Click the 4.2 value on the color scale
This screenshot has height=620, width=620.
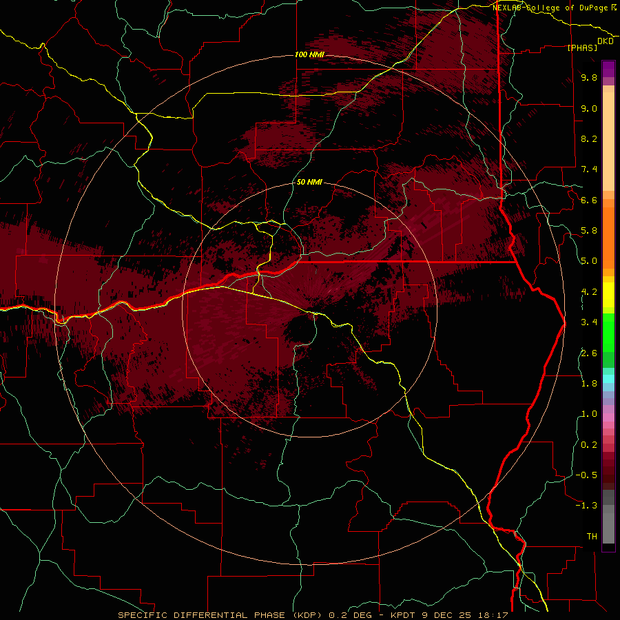[x=589, y=292]
